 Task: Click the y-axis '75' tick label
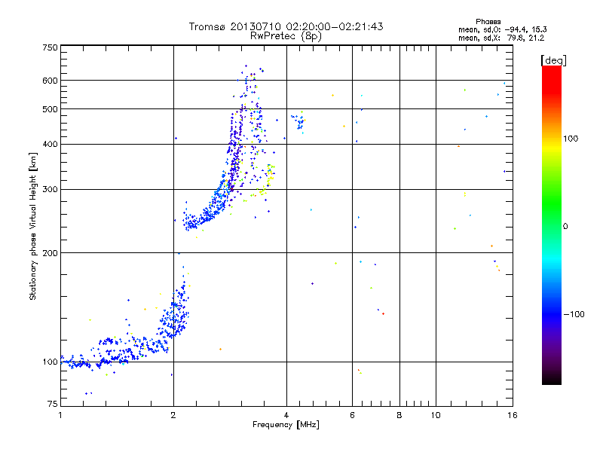[53, 404]
